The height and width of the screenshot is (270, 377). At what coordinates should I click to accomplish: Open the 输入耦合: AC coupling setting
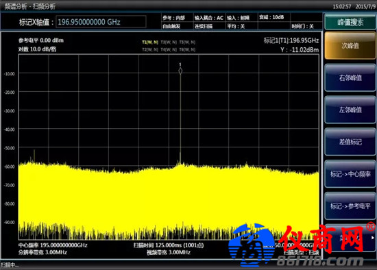[209, 18]
